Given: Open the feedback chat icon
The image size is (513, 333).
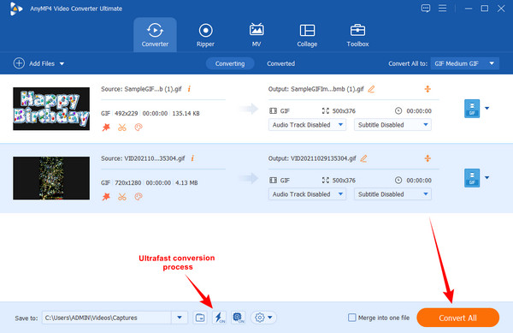Looking at the screenshot, I should pos(426,9).
